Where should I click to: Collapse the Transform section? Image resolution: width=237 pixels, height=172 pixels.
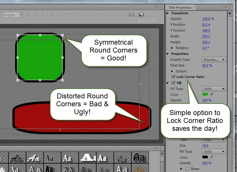click(167, 13)
